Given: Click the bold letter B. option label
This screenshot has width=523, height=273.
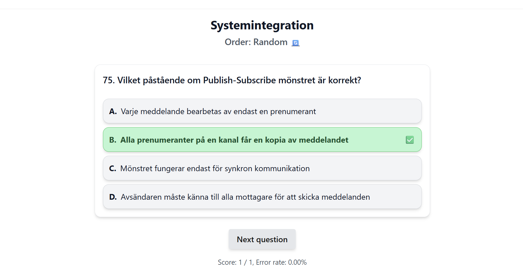Looking at the screenshot, I should (x=113, y=140).
